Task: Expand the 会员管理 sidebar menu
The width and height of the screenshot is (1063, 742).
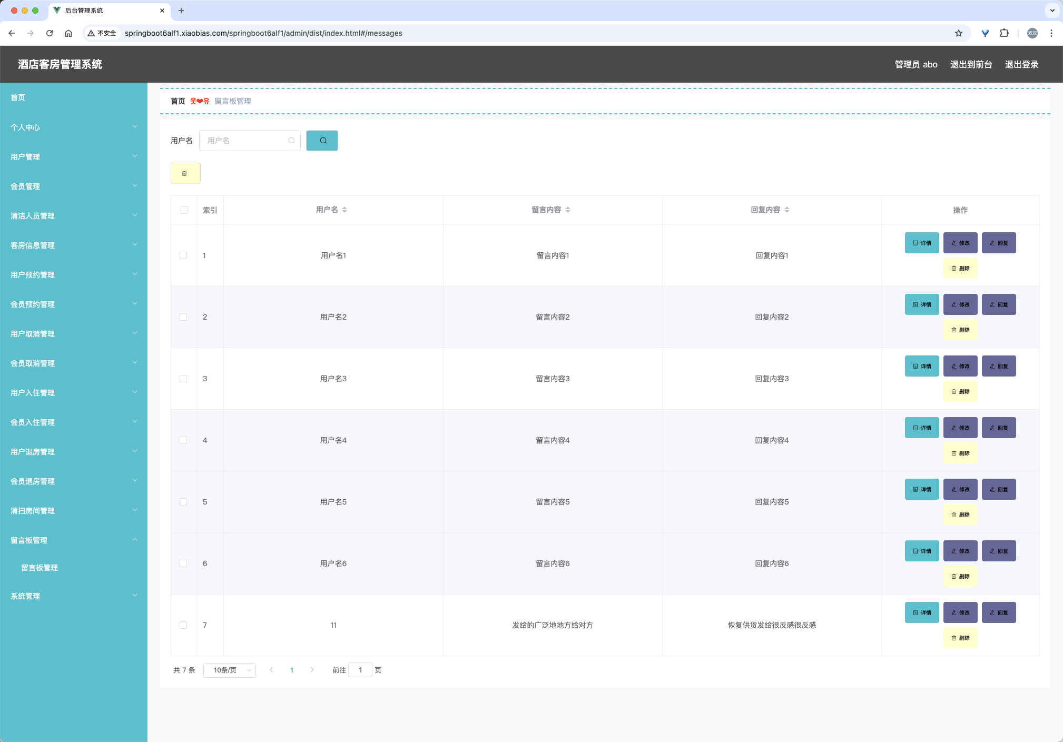Action: pos(74,186)
